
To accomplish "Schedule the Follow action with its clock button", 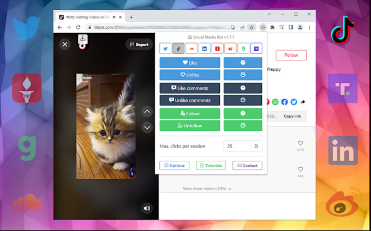I will pos(243,113).
